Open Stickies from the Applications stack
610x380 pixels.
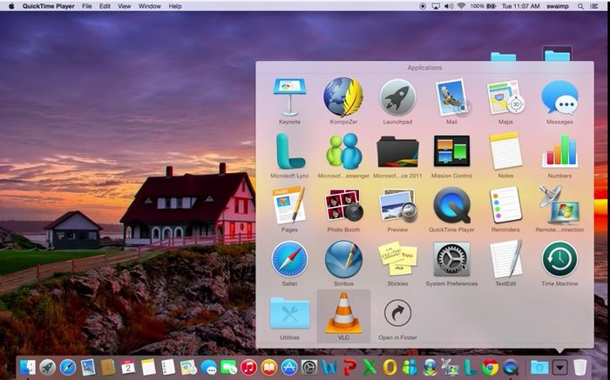point(397,259)
